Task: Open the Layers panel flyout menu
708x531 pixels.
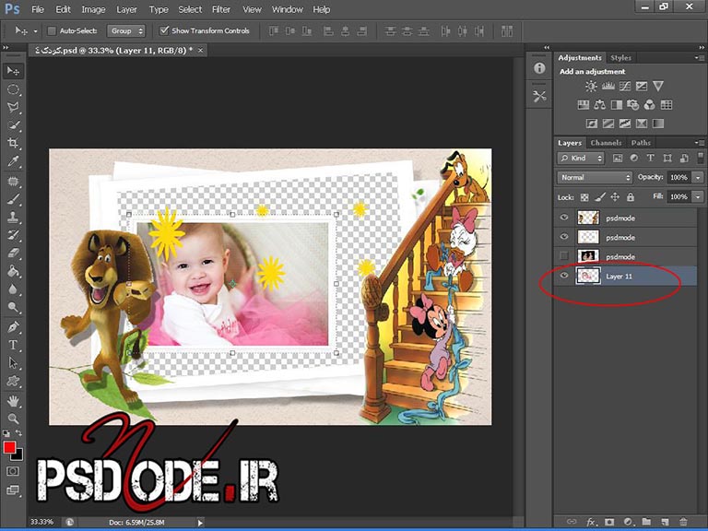Action: [700, 143]
